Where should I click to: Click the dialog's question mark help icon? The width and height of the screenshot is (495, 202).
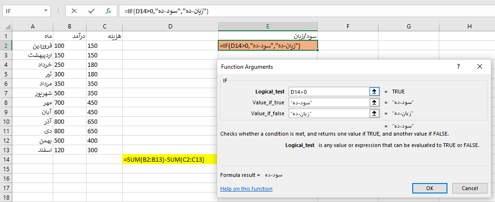point(458,67)
